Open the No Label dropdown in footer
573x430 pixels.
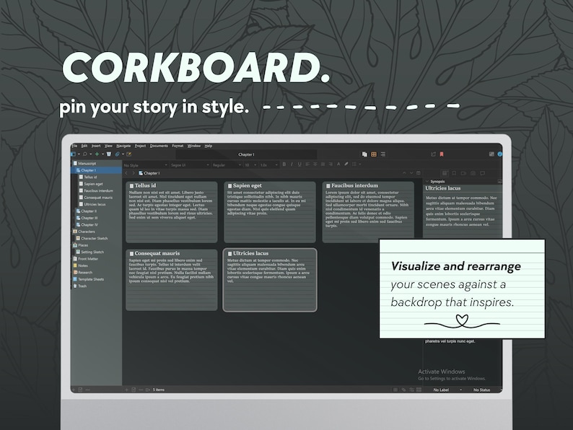click(x=447, y=390)
